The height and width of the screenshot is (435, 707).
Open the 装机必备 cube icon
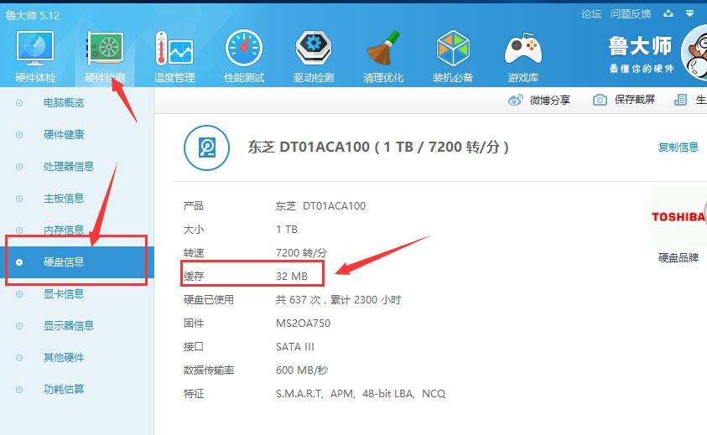453,48
